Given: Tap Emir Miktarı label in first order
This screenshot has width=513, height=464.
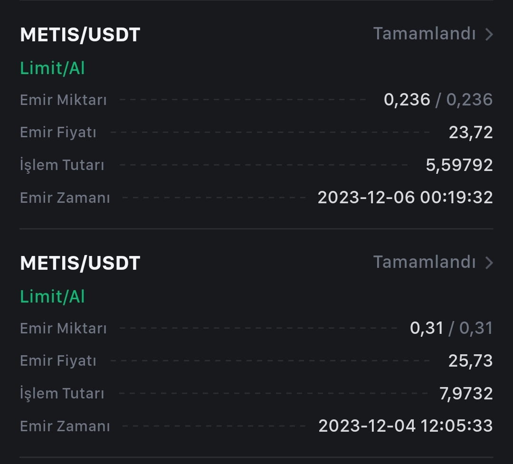Looking at the screenshot, I should pos(64,100).
